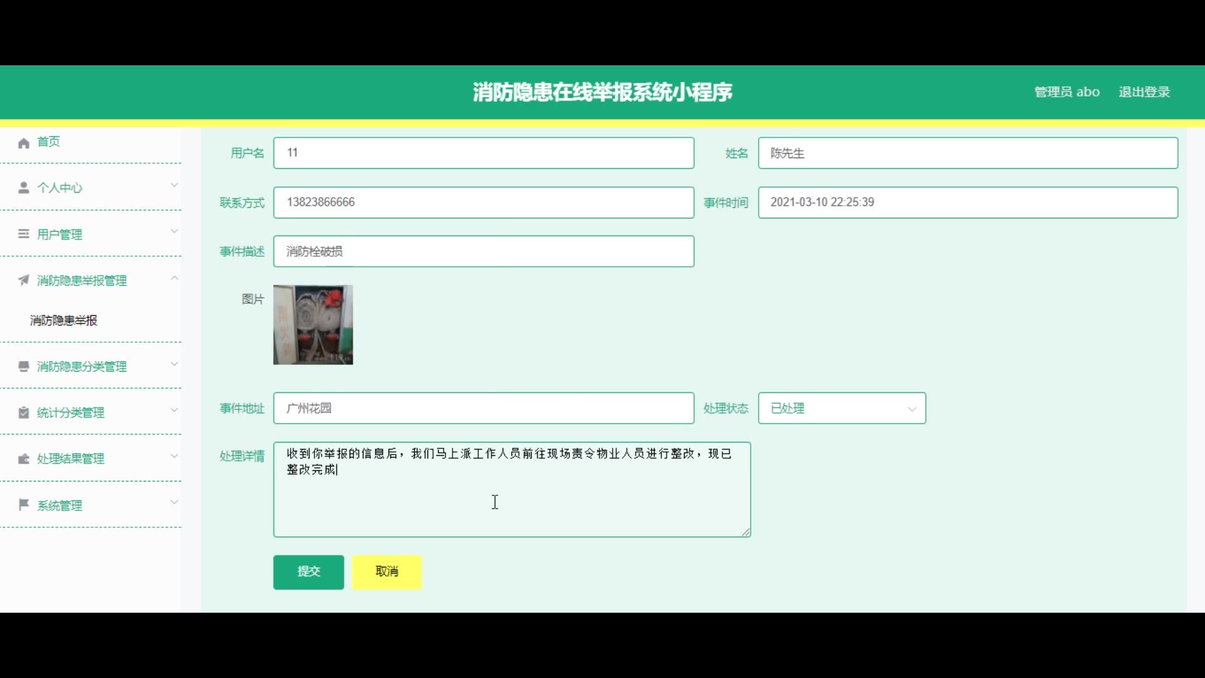The image size is (1205, 678).
Task: Click the icon beside 消防隐患分类管理
Action: tap(24, 367)
